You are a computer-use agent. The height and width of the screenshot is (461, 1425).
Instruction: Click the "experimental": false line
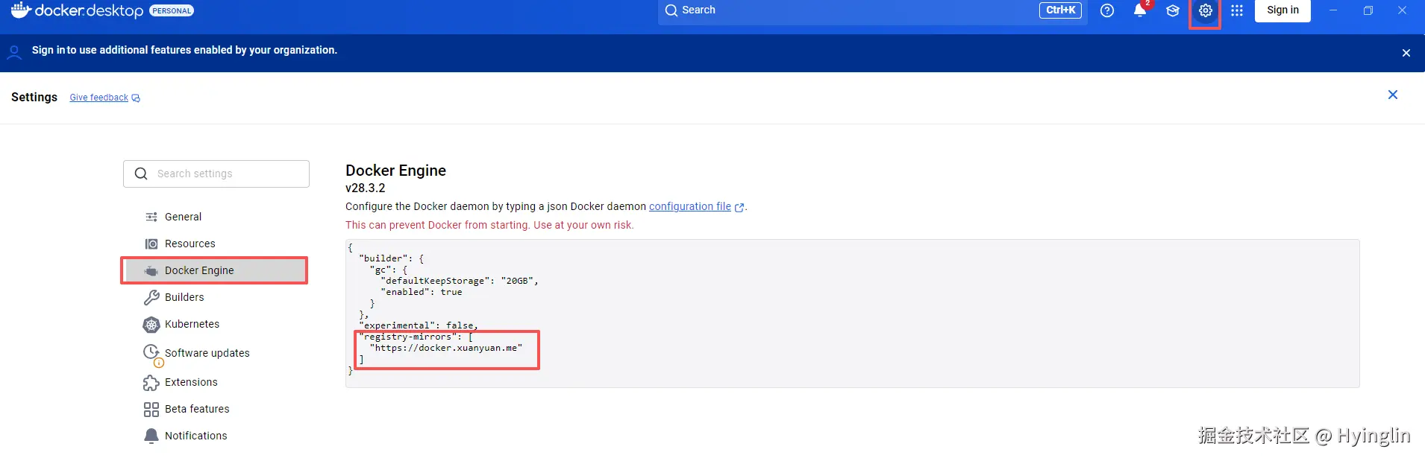click(x=419, y=325)
